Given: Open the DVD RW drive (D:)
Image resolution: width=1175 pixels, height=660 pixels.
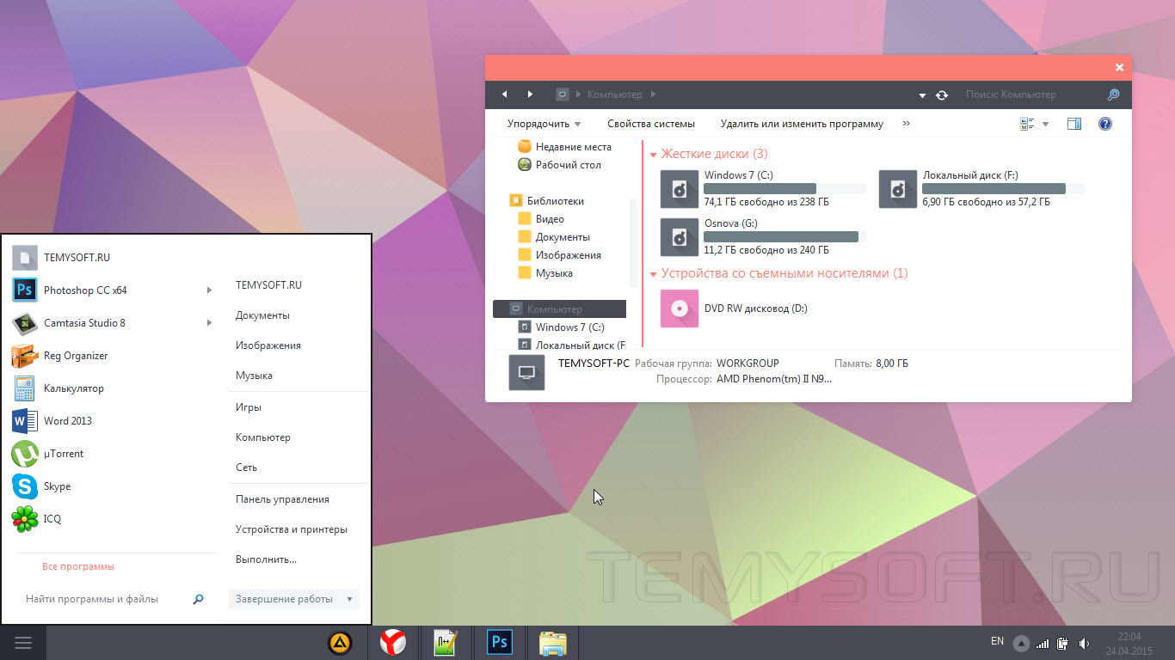Looking at the screenshot, I should (x=736, y=309).
